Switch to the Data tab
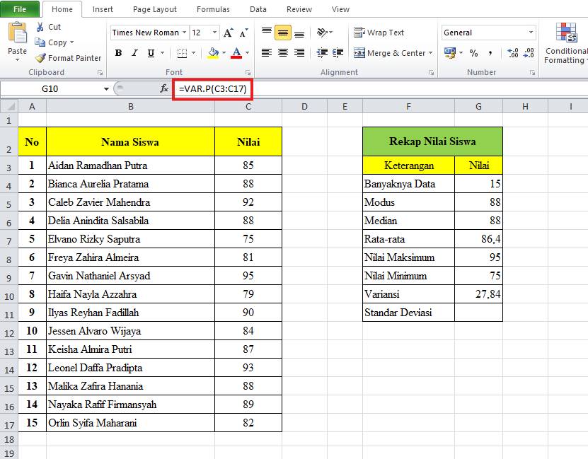This screenshot has height=459, width=588. point(258,9)
